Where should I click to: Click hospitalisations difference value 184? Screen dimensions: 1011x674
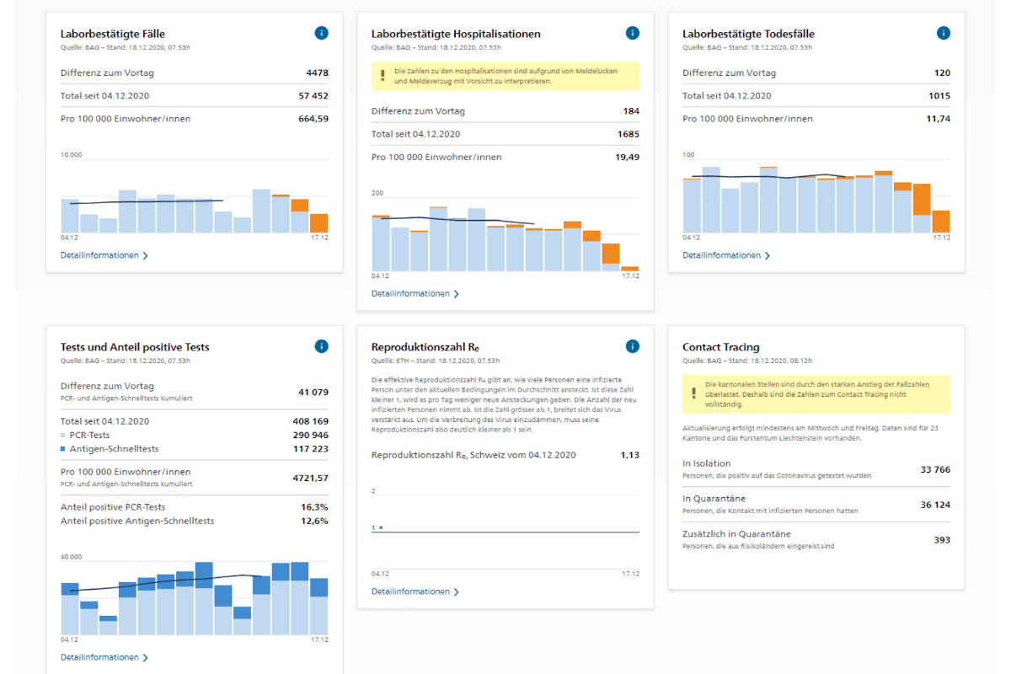coord(631,111)
